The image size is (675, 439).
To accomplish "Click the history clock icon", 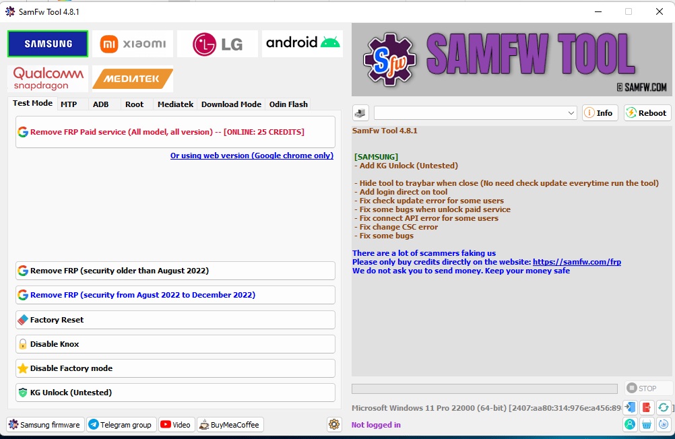I will click(x=664, y=424).
